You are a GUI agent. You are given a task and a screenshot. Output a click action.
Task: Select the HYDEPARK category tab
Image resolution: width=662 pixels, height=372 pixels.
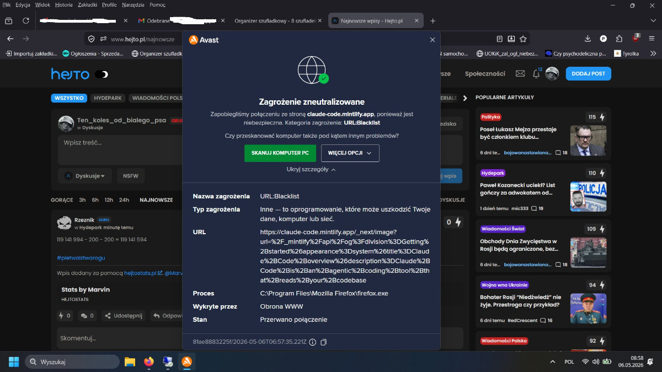(108, 98)
